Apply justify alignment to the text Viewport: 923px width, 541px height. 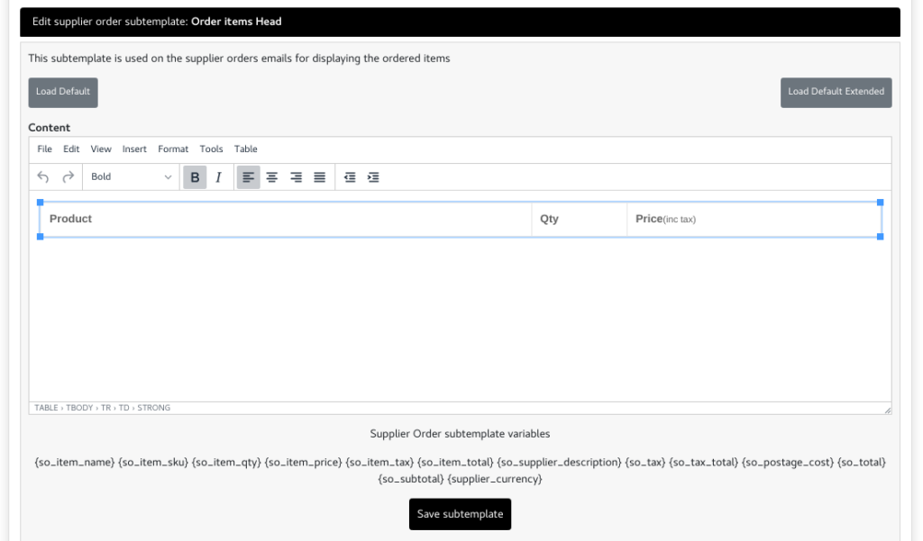pyautogui.click(x=319, y=176)
